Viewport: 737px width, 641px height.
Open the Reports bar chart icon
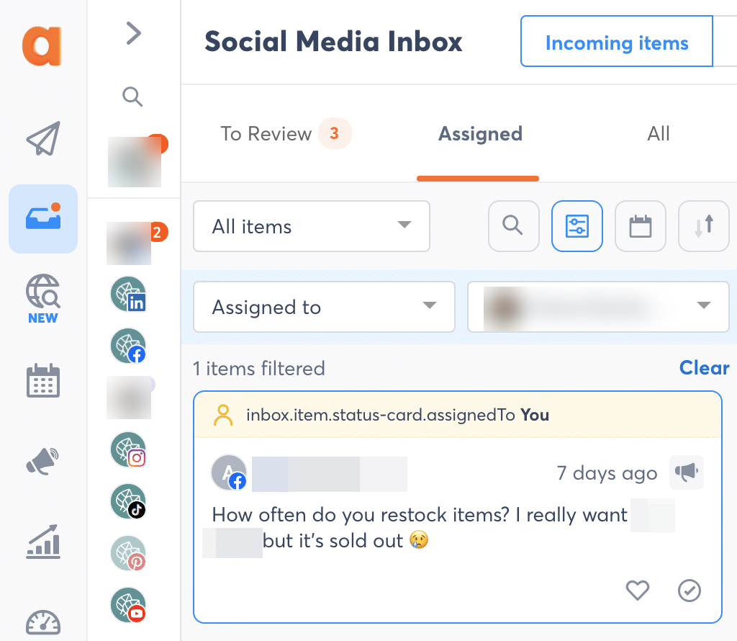coord(42,542)
